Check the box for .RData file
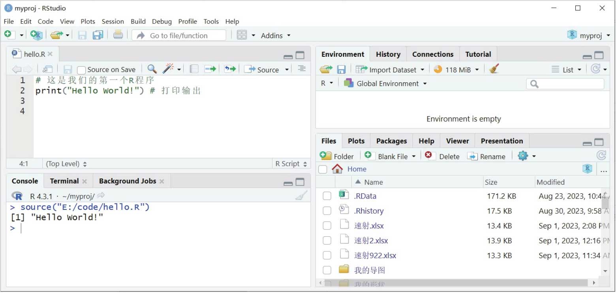The width and height of the screenshot is (616, 293). click(327, 196)
